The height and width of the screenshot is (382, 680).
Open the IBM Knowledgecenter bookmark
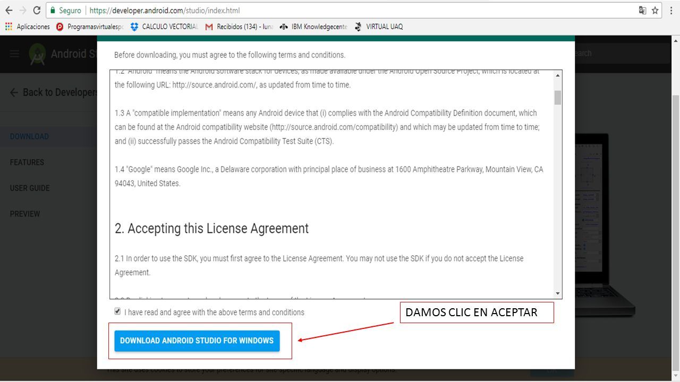313,27
